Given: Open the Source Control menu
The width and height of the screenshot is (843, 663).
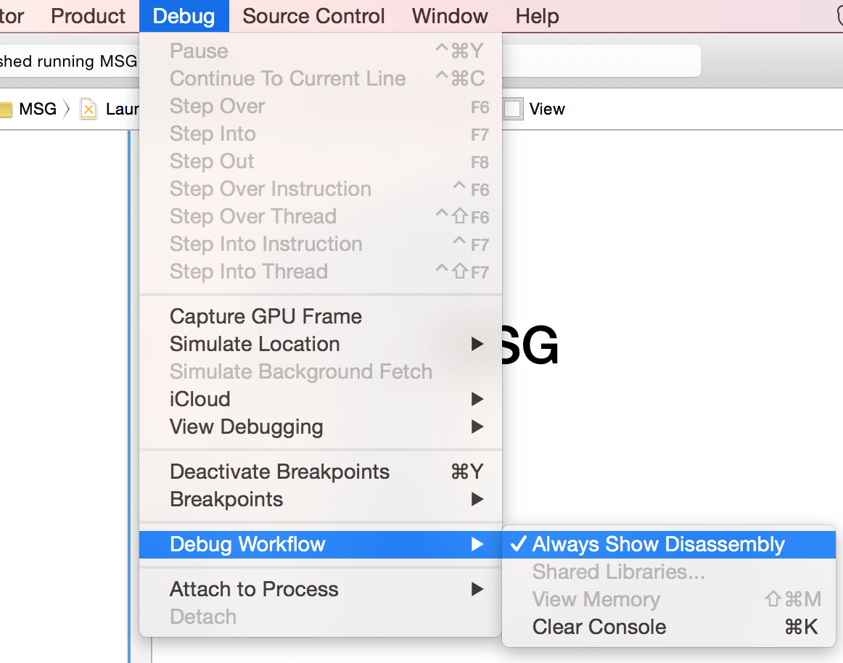Looking at the screenshot, I should [313, 16].
